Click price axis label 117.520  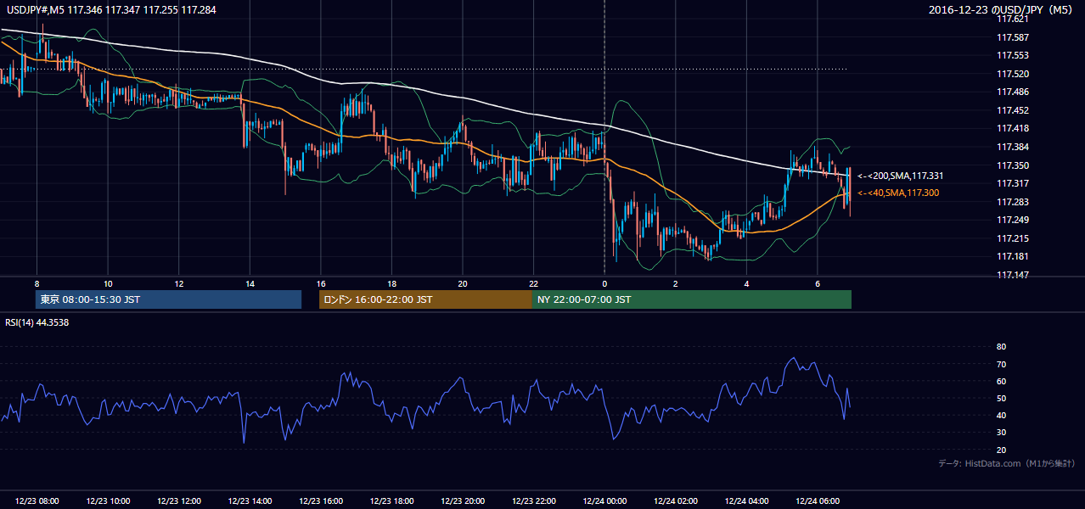[1012, 74]
